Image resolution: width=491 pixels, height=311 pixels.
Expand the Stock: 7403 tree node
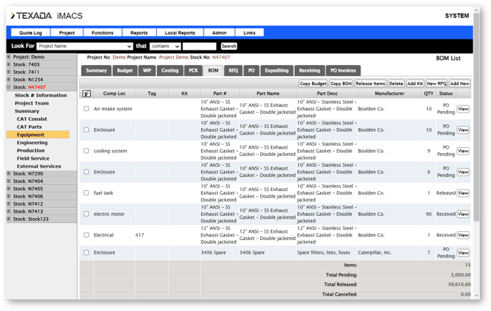9,64
